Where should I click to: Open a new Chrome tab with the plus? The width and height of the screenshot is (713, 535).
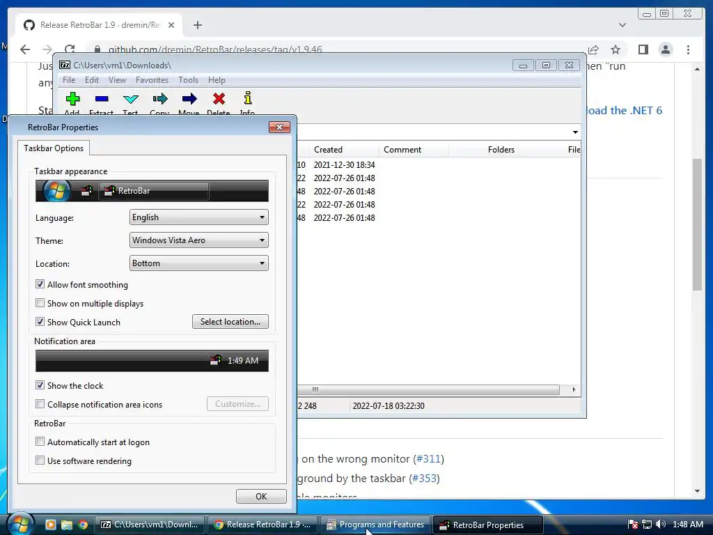197,25
